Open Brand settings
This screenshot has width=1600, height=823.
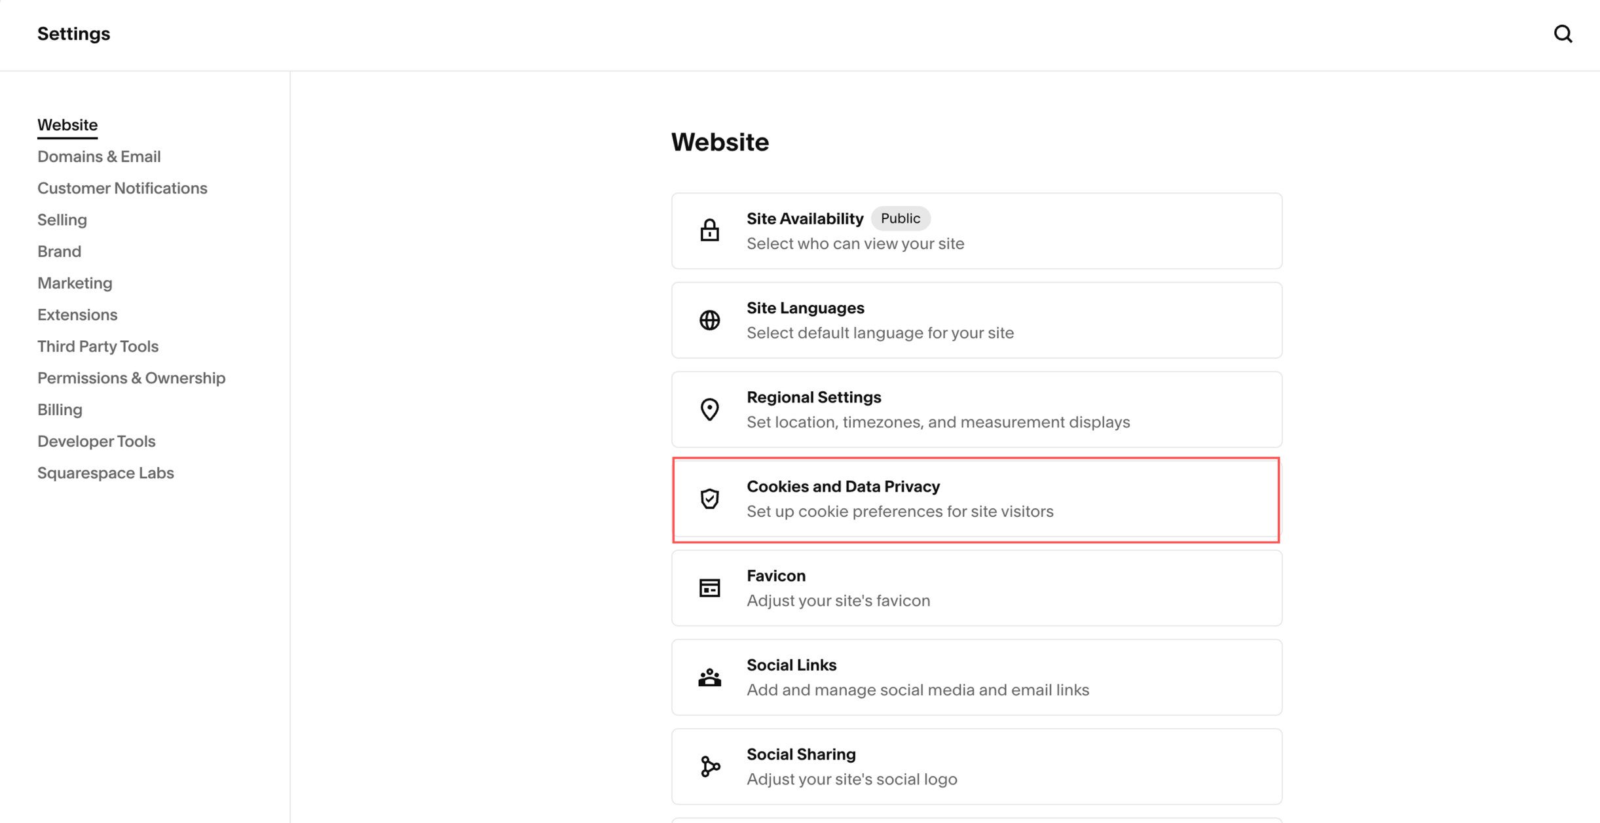pyautogui.click(x=60, y=251)
